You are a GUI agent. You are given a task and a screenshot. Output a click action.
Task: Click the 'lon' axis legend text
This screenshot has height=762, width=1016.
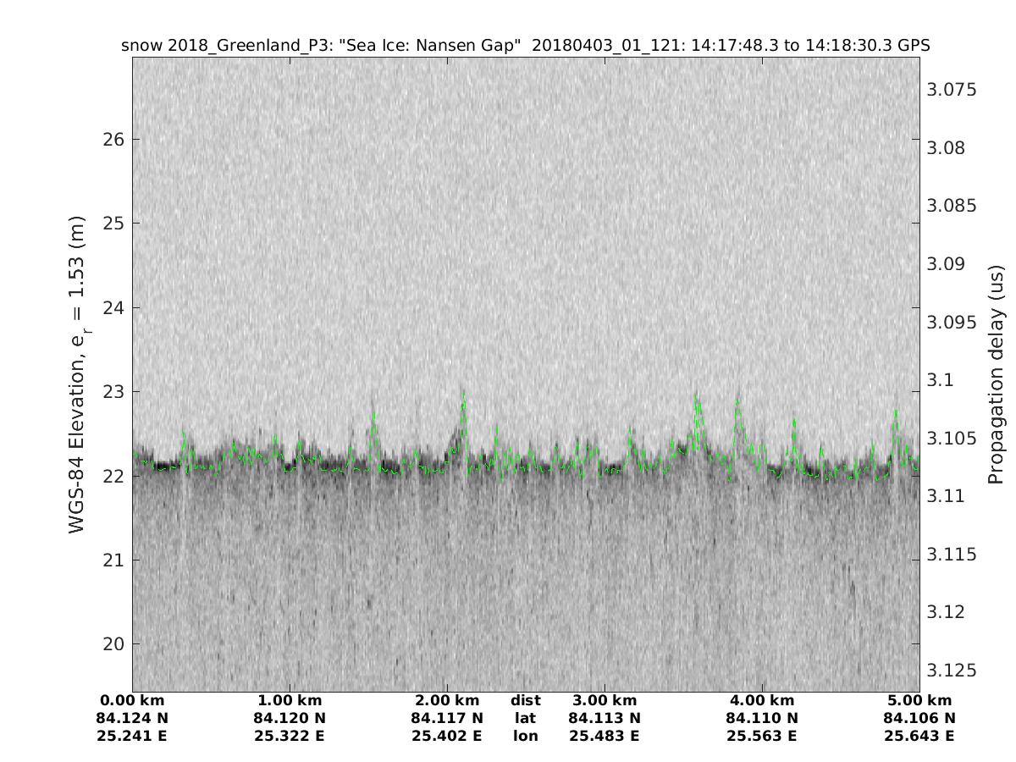525,736
